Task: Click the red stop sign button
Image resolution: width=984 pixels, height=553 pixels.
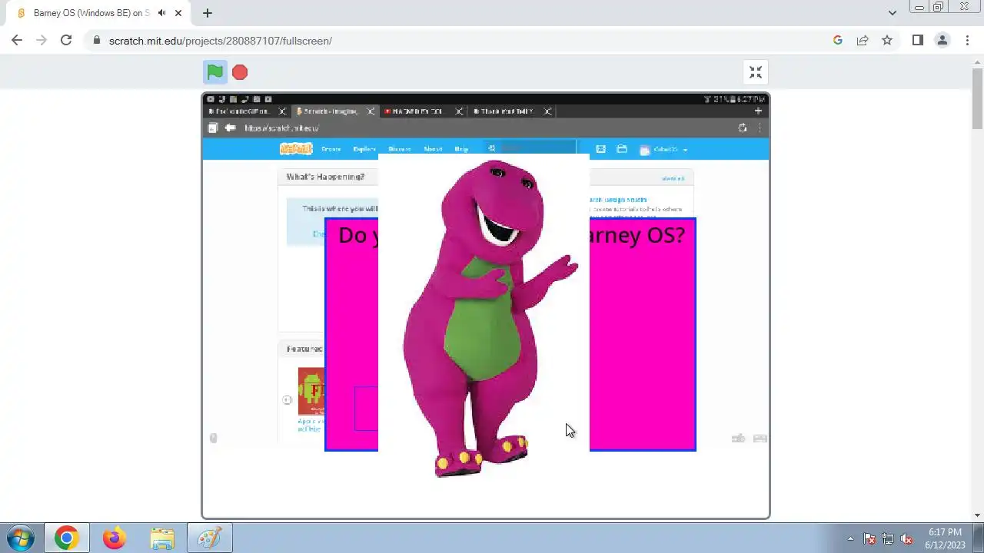Action: (x=240, y=72)
